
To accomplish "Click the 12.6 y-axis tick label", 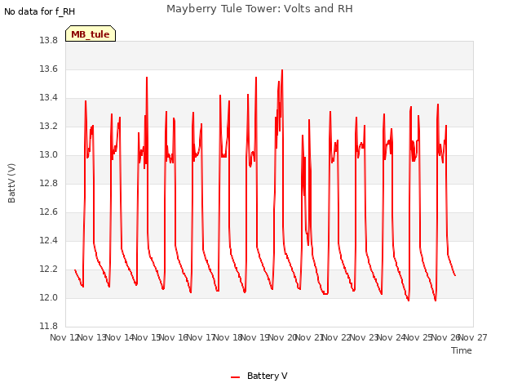I will tap(49, 212).
